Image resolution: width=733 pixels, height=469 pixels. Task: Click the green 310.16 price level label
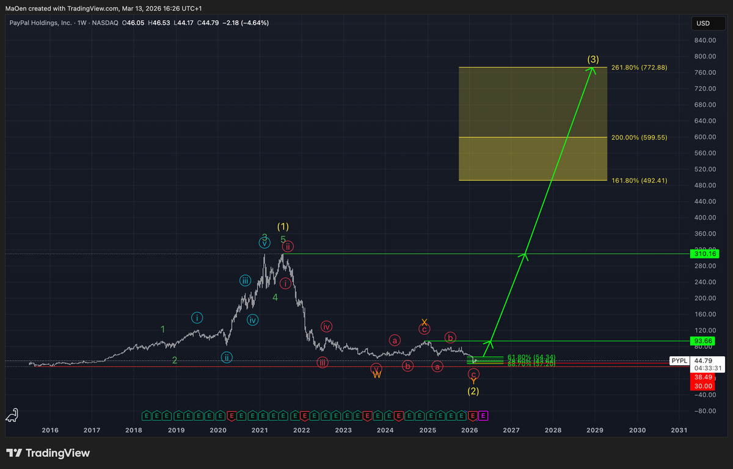(704, 253)
